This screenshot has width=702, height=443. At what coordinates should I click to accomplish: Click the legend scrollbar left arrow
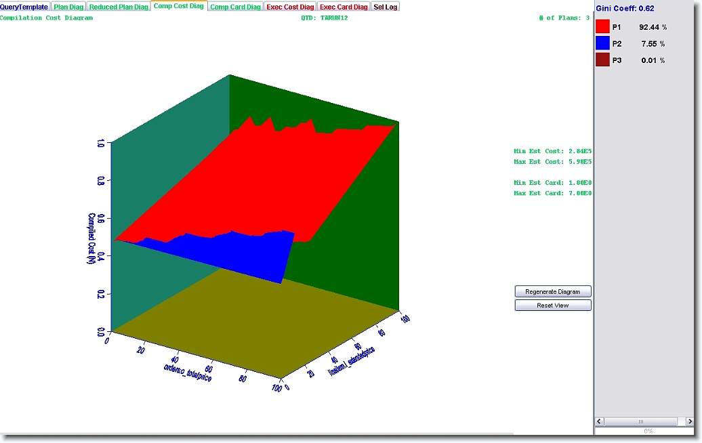(600, 421)
